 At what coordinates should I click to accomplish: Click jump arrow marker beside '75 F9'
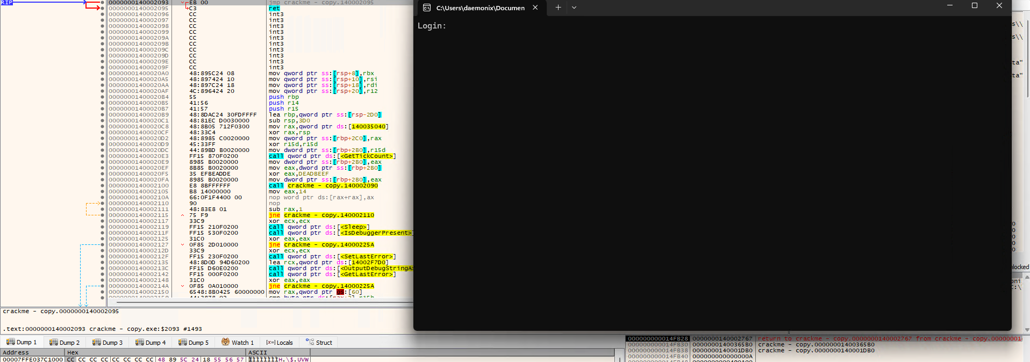183,215
